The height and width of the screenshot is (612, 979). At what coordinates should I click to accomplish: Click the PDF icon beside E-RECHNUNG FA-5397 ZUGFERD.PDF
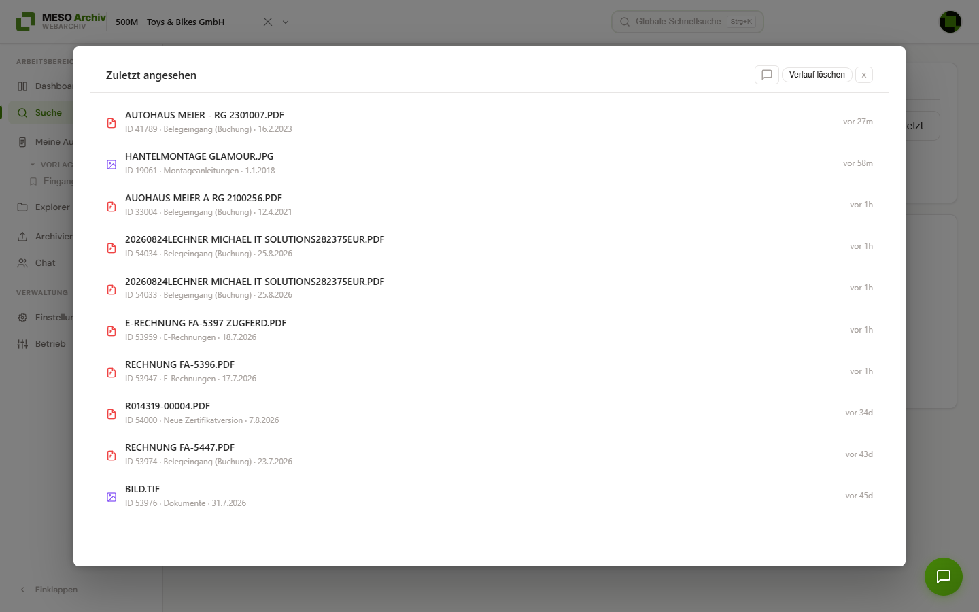[111, 330]
